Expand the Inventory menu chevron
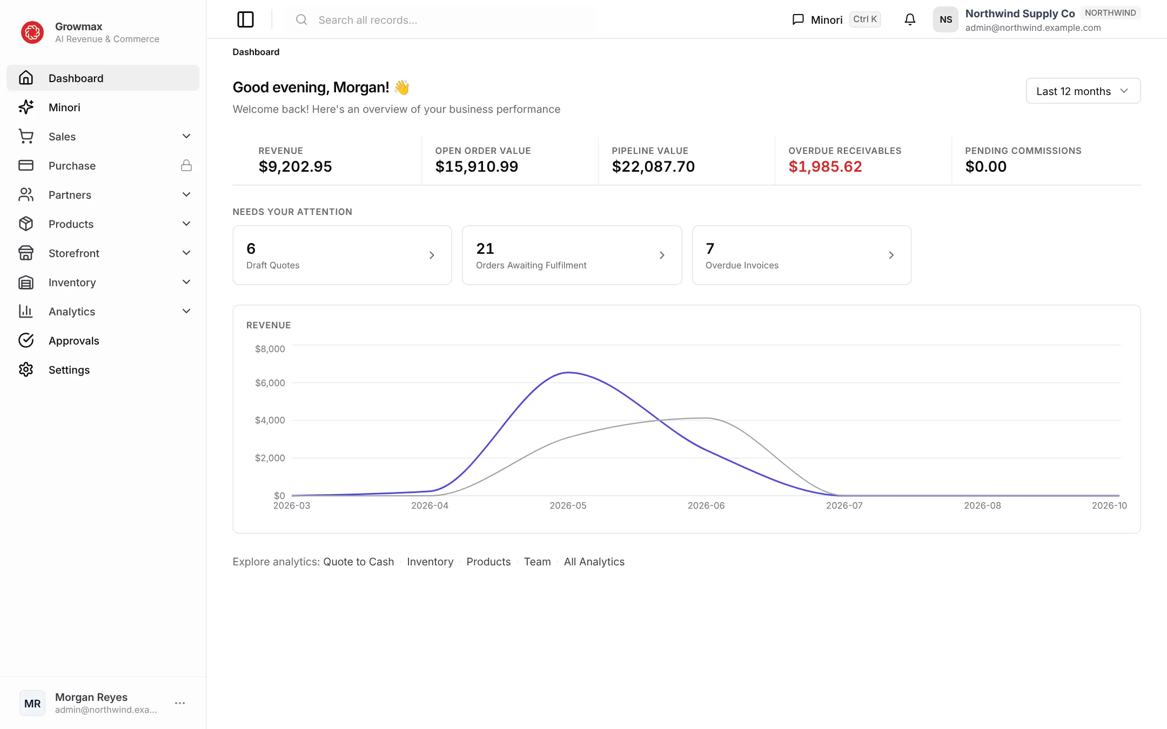The width and height of the screenshot is (1167, 729). pos(186,282)
